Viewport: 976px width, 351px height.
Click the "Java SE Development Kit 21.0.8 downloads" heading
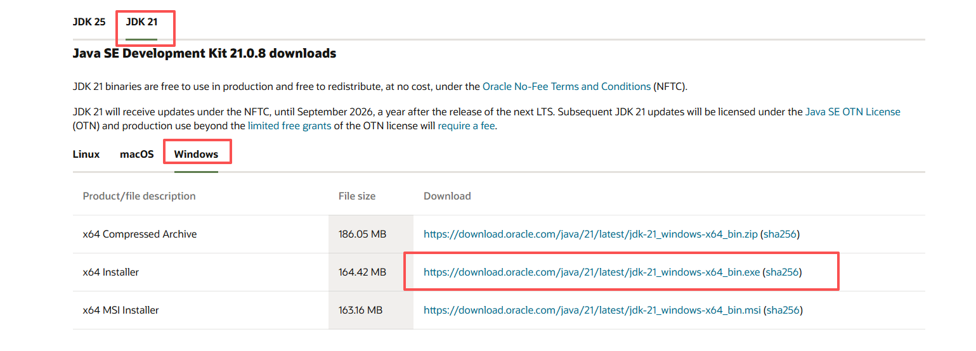pos(204,53)
